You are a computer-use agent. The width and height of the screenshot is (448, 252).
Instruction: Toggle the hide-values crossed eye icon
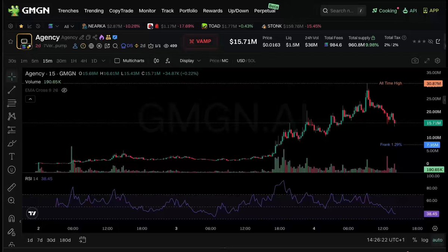pos(430,41)
